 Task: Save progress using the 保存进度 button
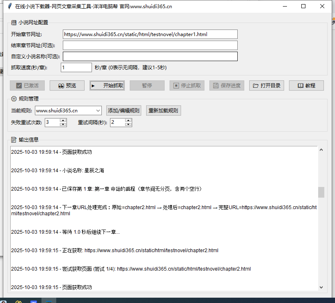pyautogui.click(x=227, y=86)
